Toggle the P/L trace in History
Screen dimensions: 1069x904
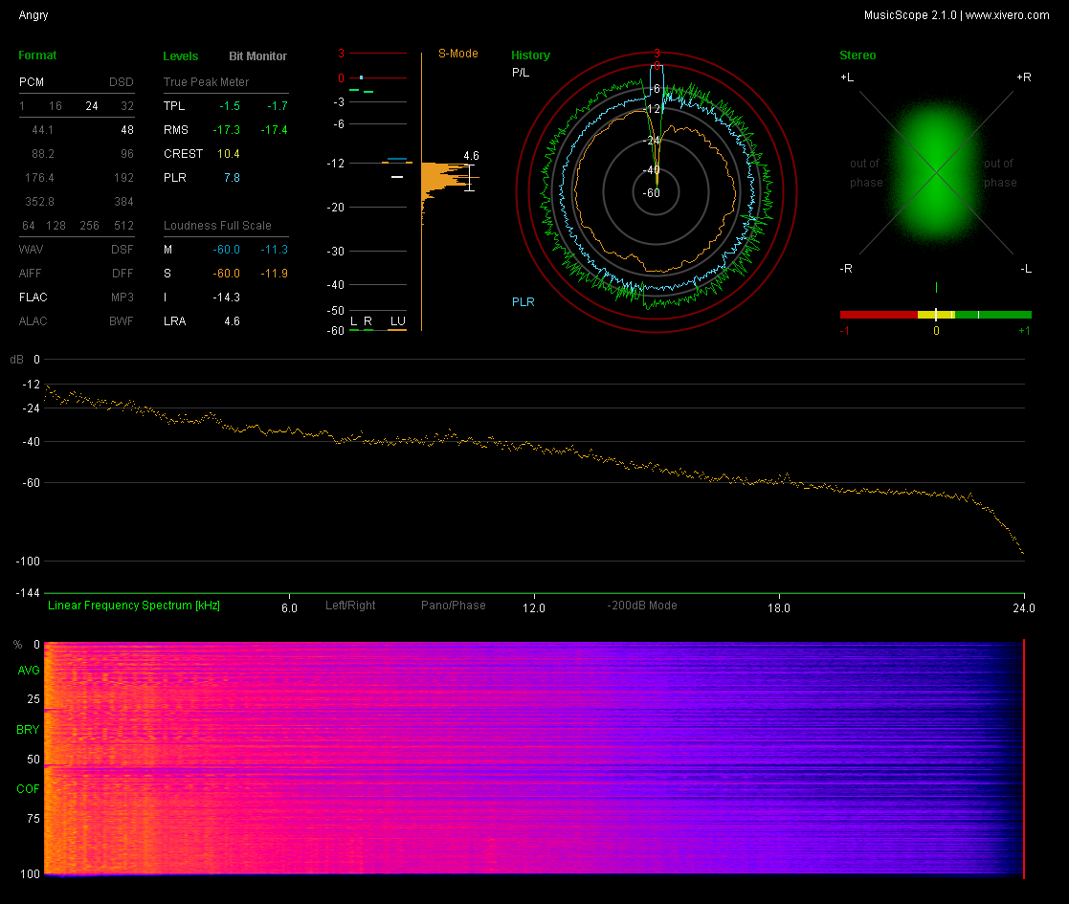point(521,73)
